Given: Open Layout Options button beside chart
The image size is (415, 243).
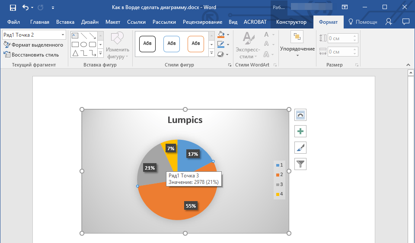Looking at the screenshot, I should point(300,115).
